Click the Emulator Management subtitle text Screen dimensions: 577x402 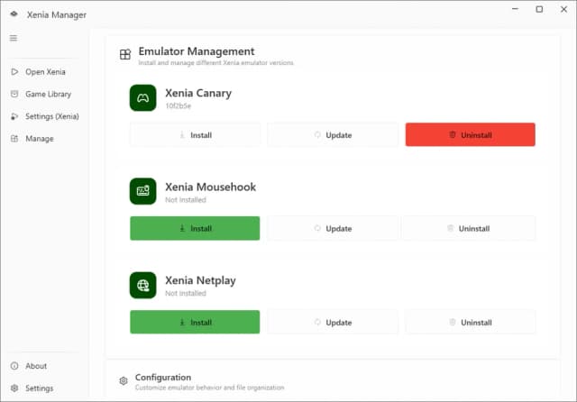coord(216,63)
